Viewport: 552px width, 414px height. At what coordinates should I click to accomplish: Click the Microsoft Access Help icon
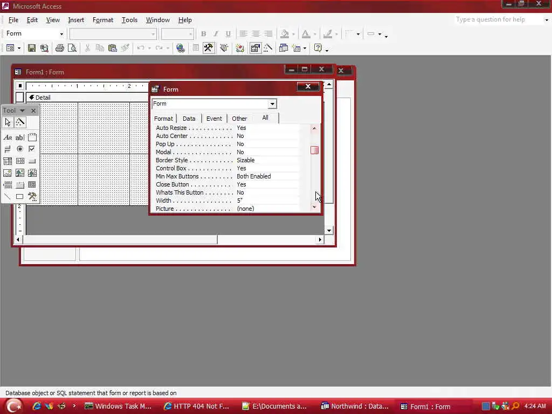click(318, 48)
